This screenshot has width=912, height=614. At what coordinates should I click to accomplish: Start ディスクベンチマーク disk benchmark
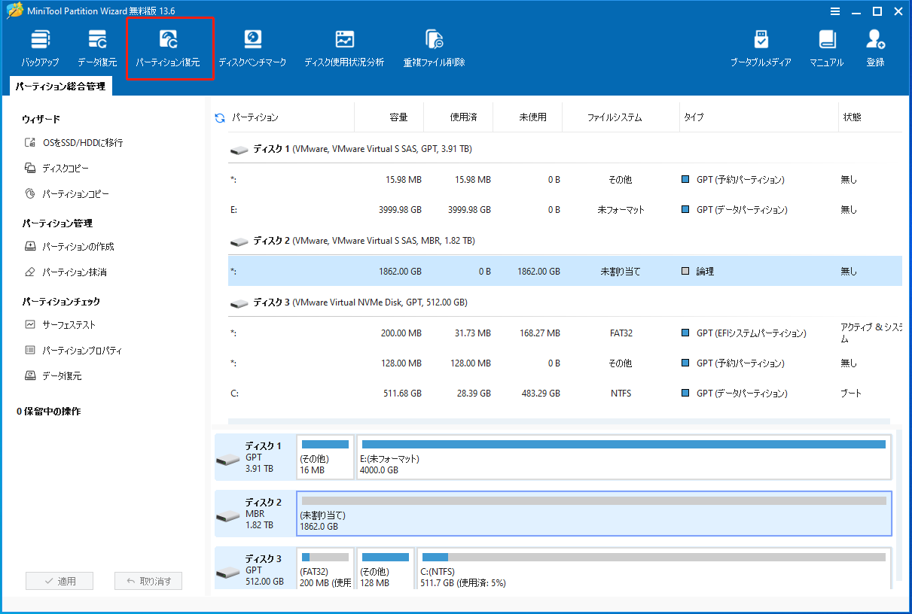coord(252,49)
